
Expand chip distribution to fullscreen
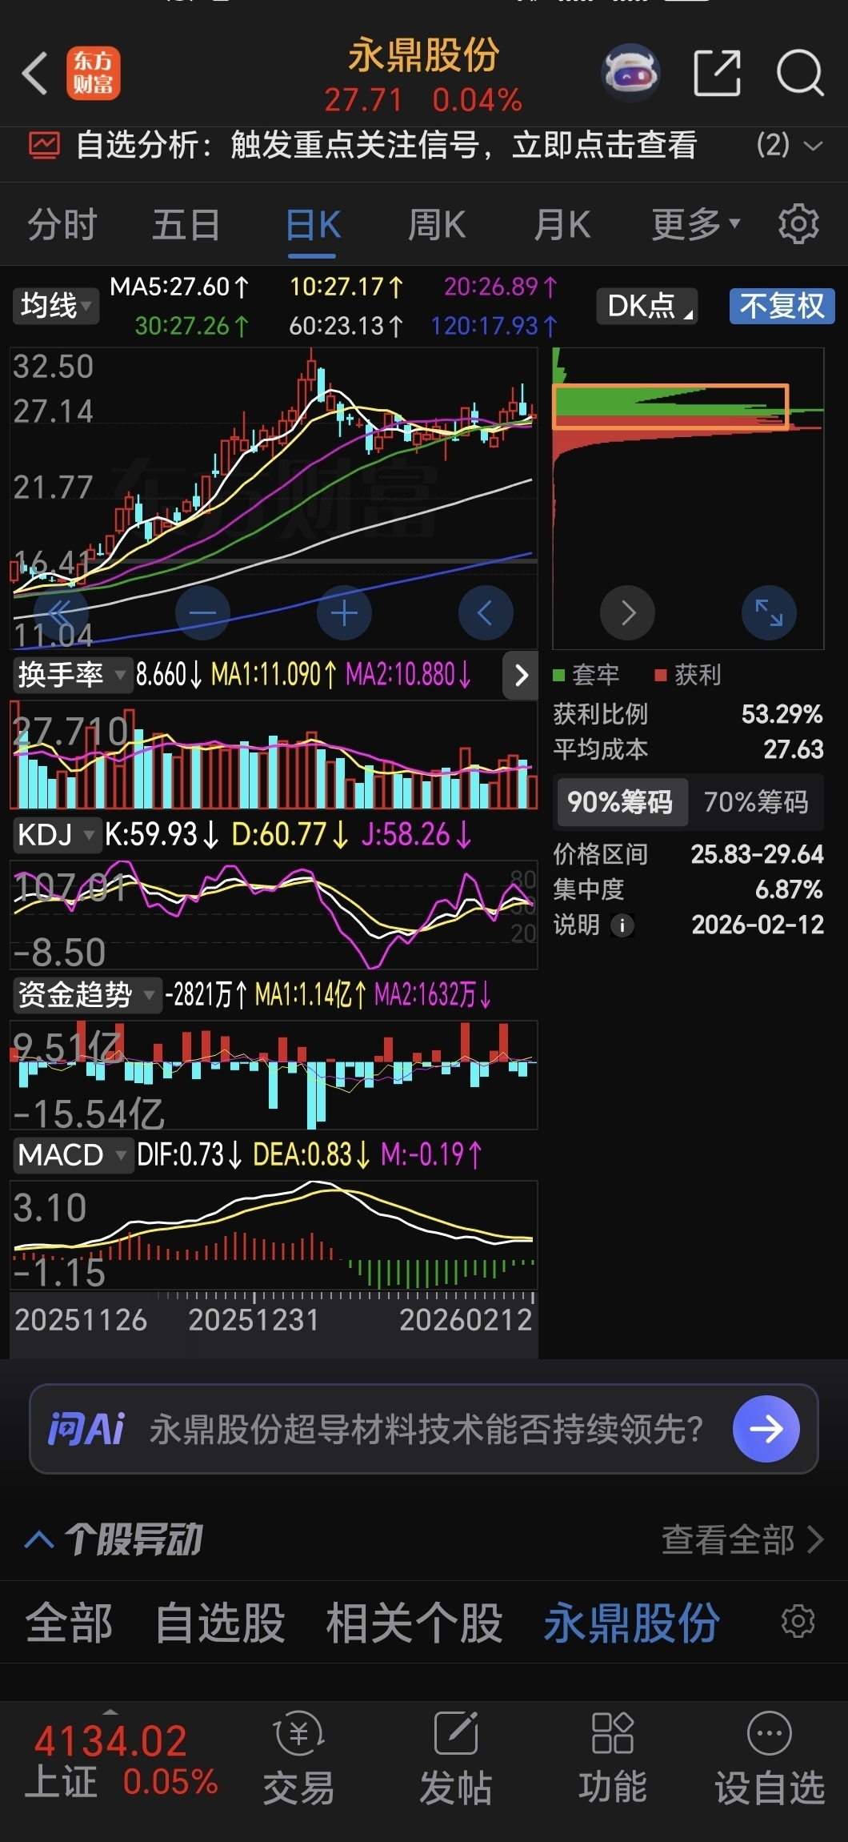[x=770, y=613]
